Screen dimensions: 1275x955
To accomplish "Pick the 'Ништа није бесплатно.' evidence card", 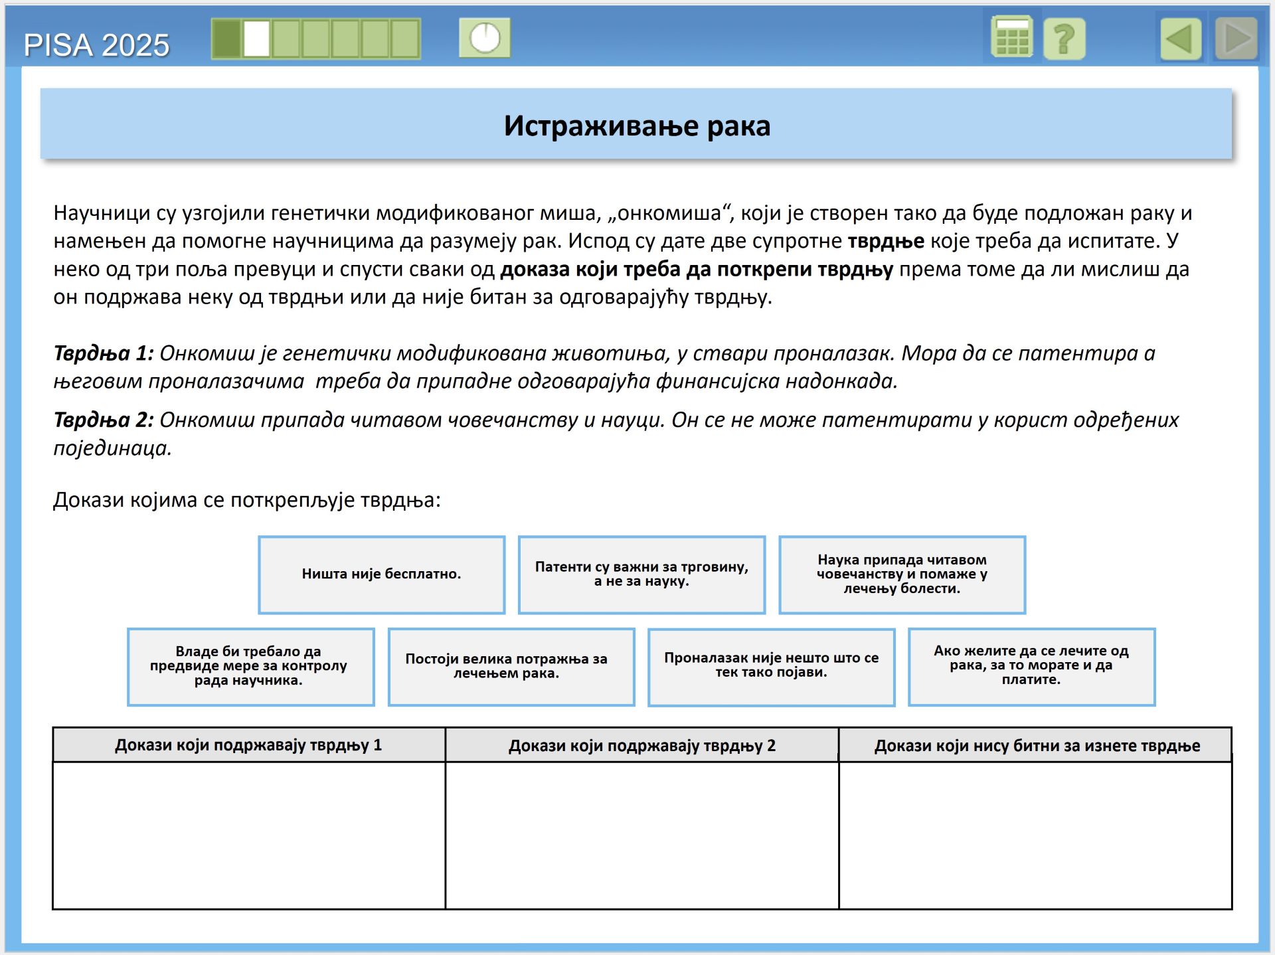I will click(x=381, y=574).
